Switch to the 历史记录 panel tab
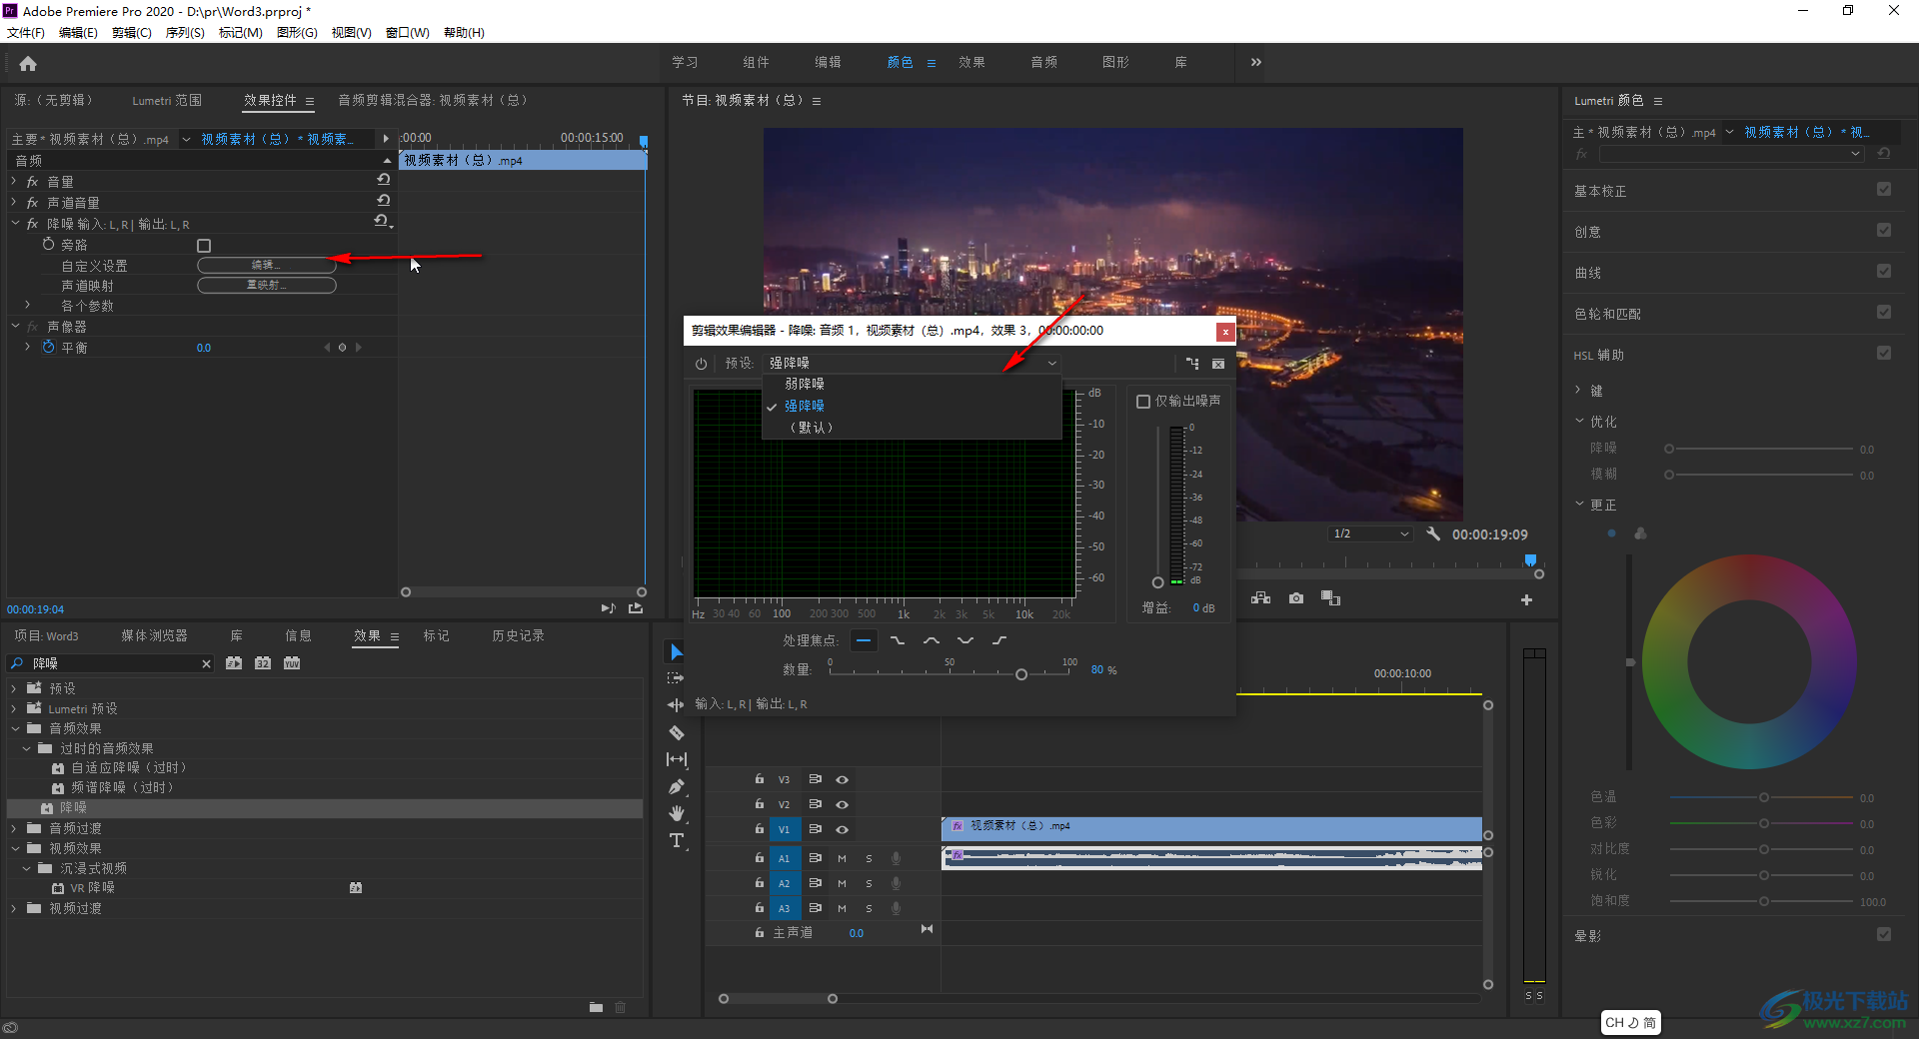Viewport: 1919px width, 1039px height. (518, 635)
